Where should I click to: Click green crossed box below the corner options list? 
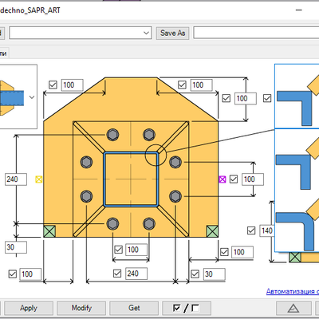tap(295, 257)
